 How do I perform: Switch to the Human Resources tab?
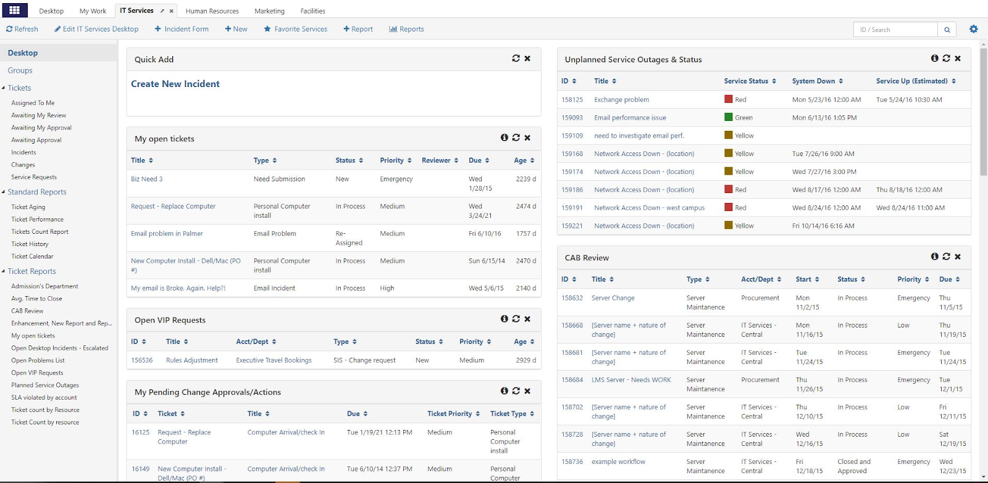click(x=212, y=11)
